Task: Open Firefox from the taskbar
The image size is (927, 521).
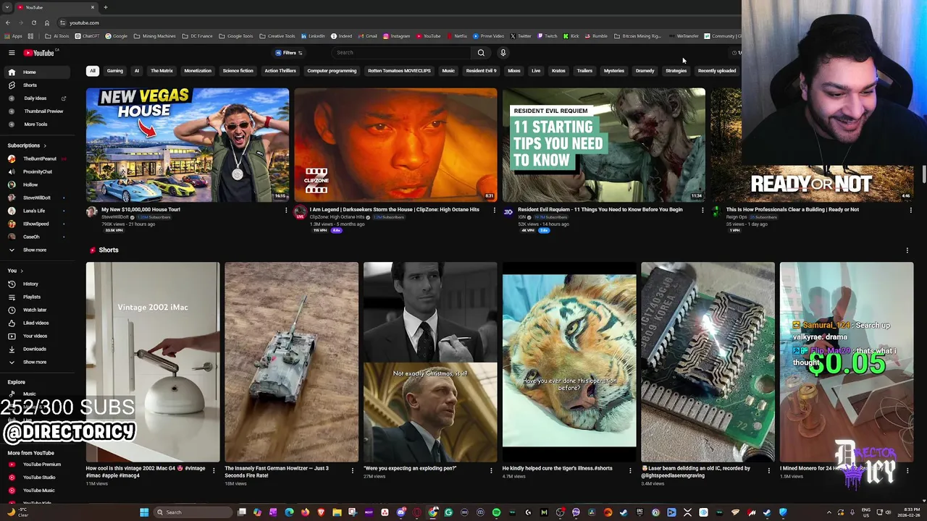Action: coord(305,512)
